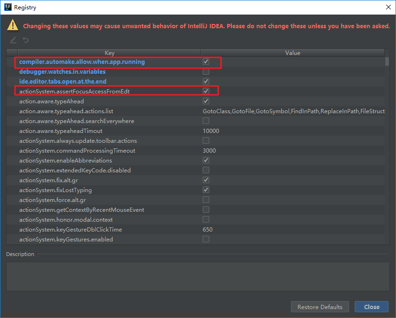Click the vertical scrollbar thumb of the table
This screenshot has width=396, height=318.
coord(387,62)
